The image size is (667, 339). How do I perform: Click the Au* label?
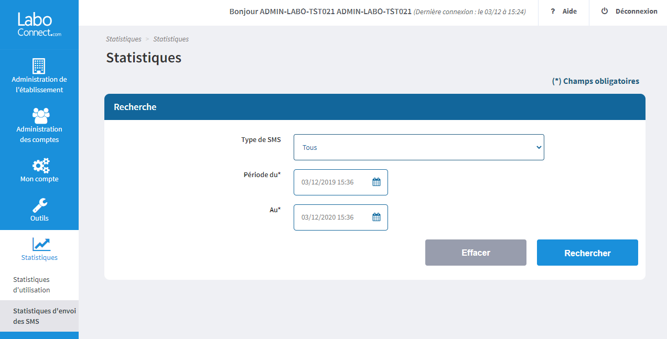click(x=275, y=210)
